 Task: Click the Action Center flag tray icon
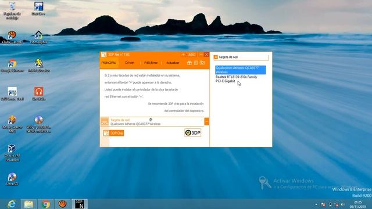(x=323, y=204)
